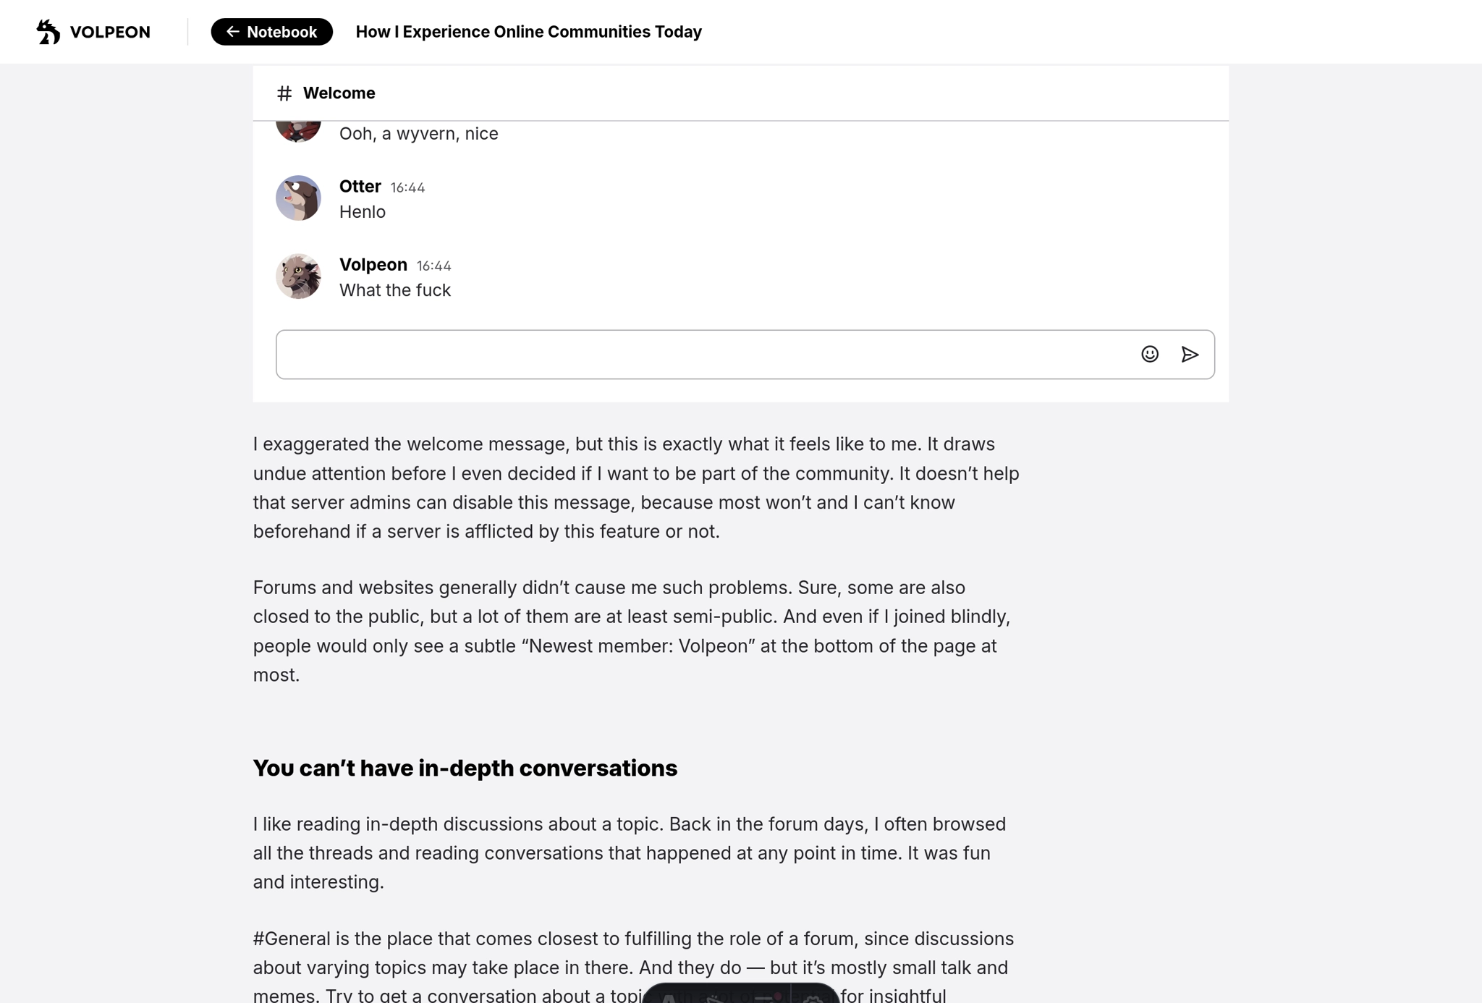Click the Volpeon fox logo icon

click(x=48, y=32)
